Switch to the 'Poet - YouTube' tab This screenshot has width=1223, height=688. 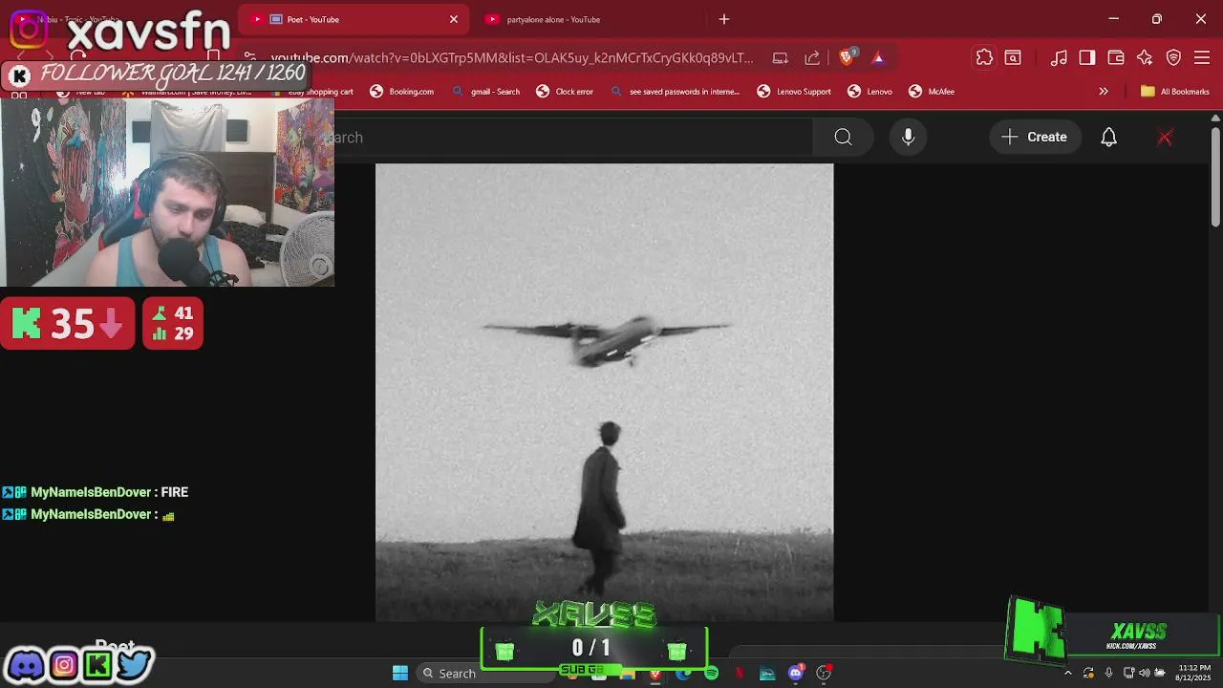(352, 19)
